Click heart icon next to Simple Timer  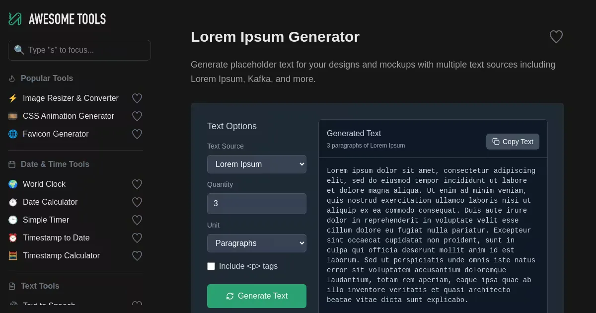[137, 220]
